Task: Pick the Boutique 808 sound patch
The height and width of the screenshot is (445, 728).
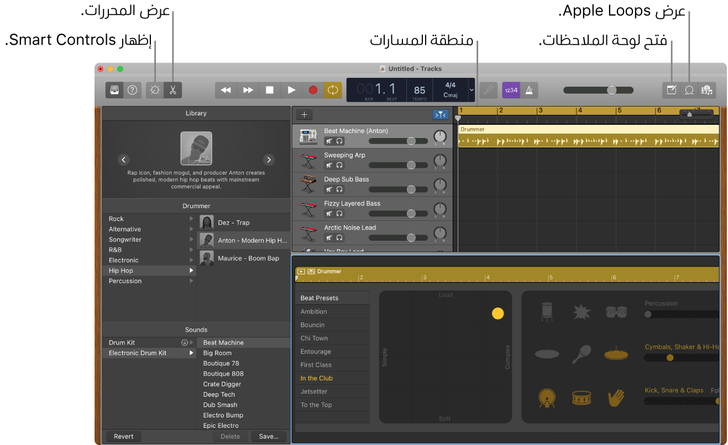Action: [x=243, y=374]
